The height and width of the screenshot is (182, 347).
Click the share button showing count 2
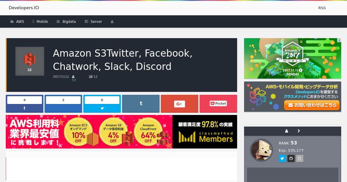tap(63, 104)
